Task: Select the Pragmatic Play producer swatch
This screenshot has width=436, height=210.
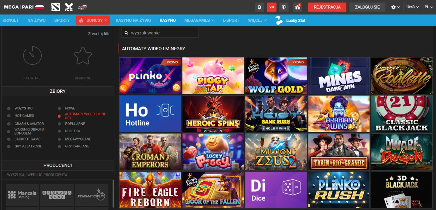Action: [92, 195]
